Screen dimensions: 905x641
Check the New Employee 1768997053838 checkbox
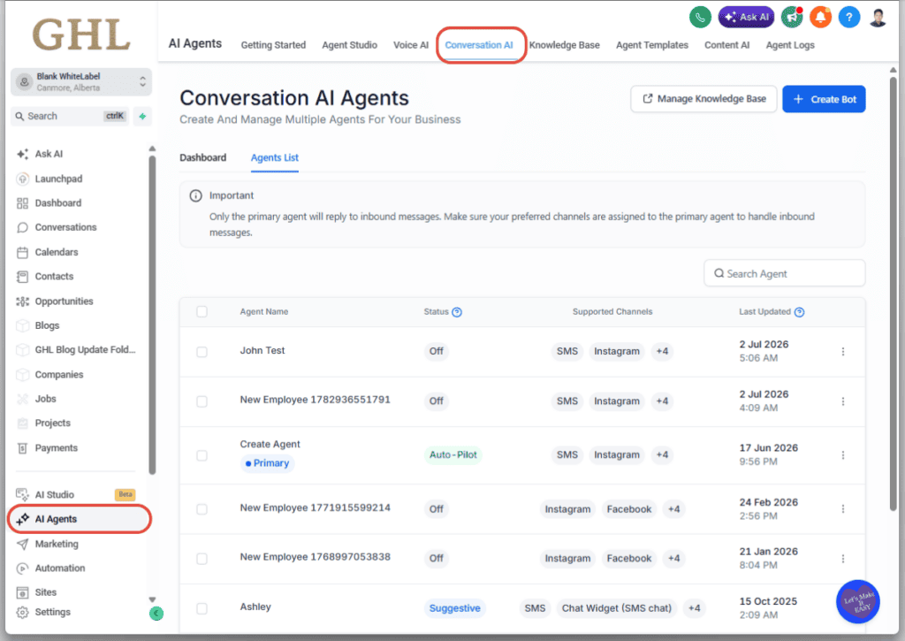click(202, 559)
